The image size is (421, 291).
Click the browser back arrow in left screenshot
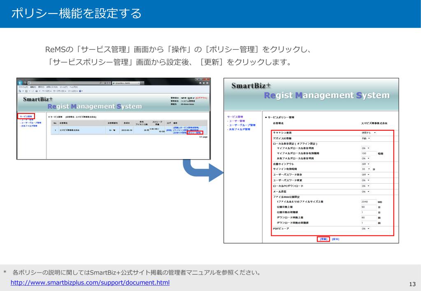[x=20, y=83]
